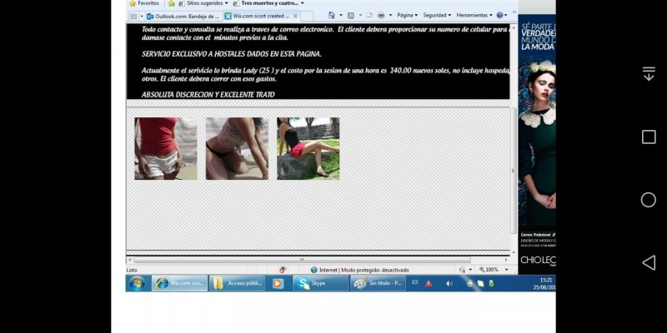
Task: Click the Favoritos star icon
Action: coord(132,3)
